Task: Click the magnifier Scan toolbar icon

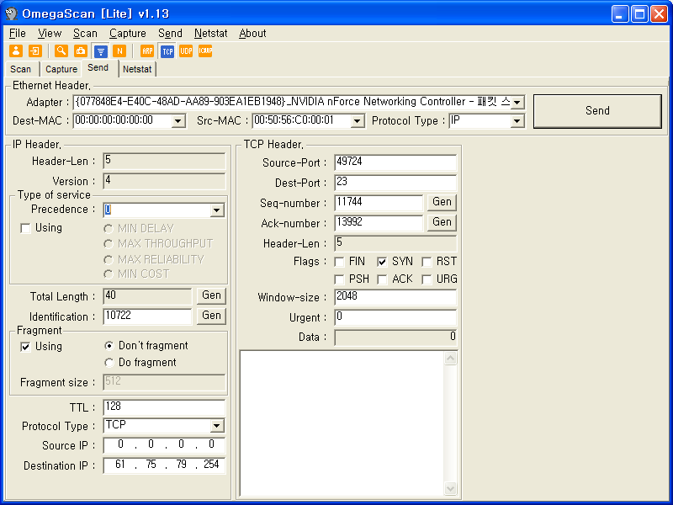Action: (x=61, y=50)
